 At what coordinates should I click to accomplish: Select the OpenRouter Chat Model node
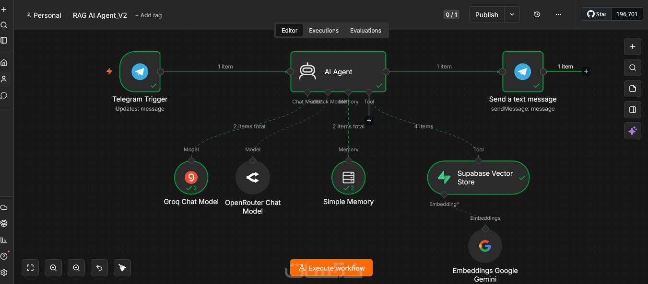[x=253, y=178]
